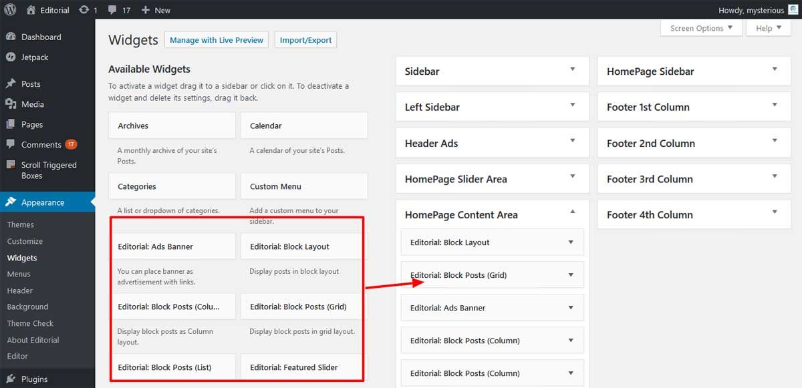Viewport: 802px width, 388px height.
Task: Open the mysterious user avatar
Action: point(793,10)
